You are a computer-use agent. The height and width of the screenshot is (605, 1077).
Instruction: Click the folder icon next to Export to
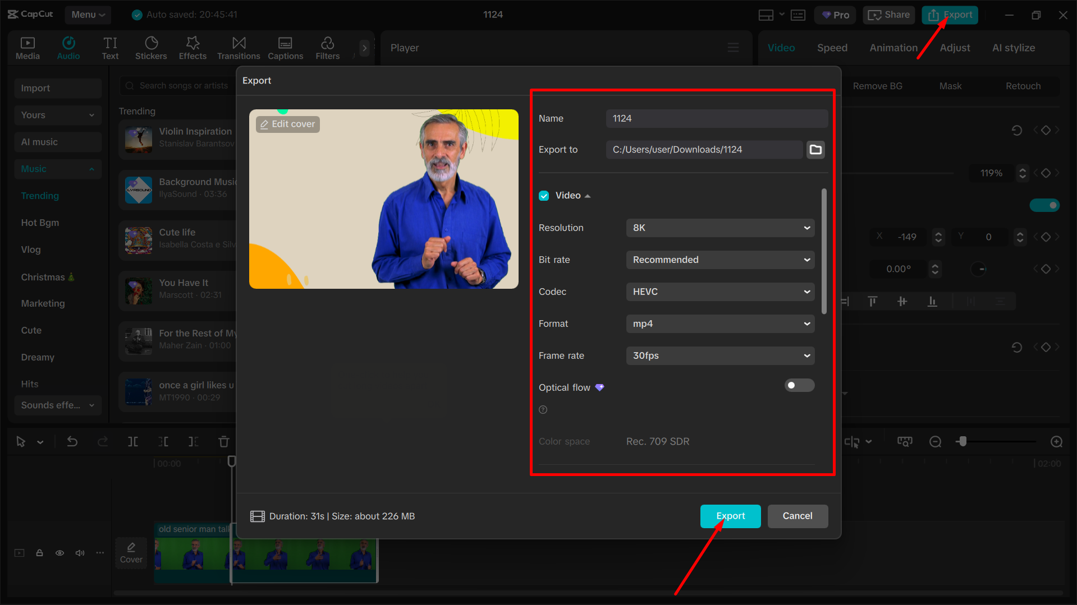coord(815,149)
